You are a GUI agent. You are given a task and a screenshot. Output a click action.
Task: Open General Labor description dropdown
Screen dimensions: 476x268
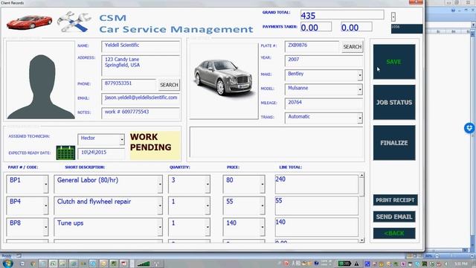pyautogui.click(x=160, y=184)
